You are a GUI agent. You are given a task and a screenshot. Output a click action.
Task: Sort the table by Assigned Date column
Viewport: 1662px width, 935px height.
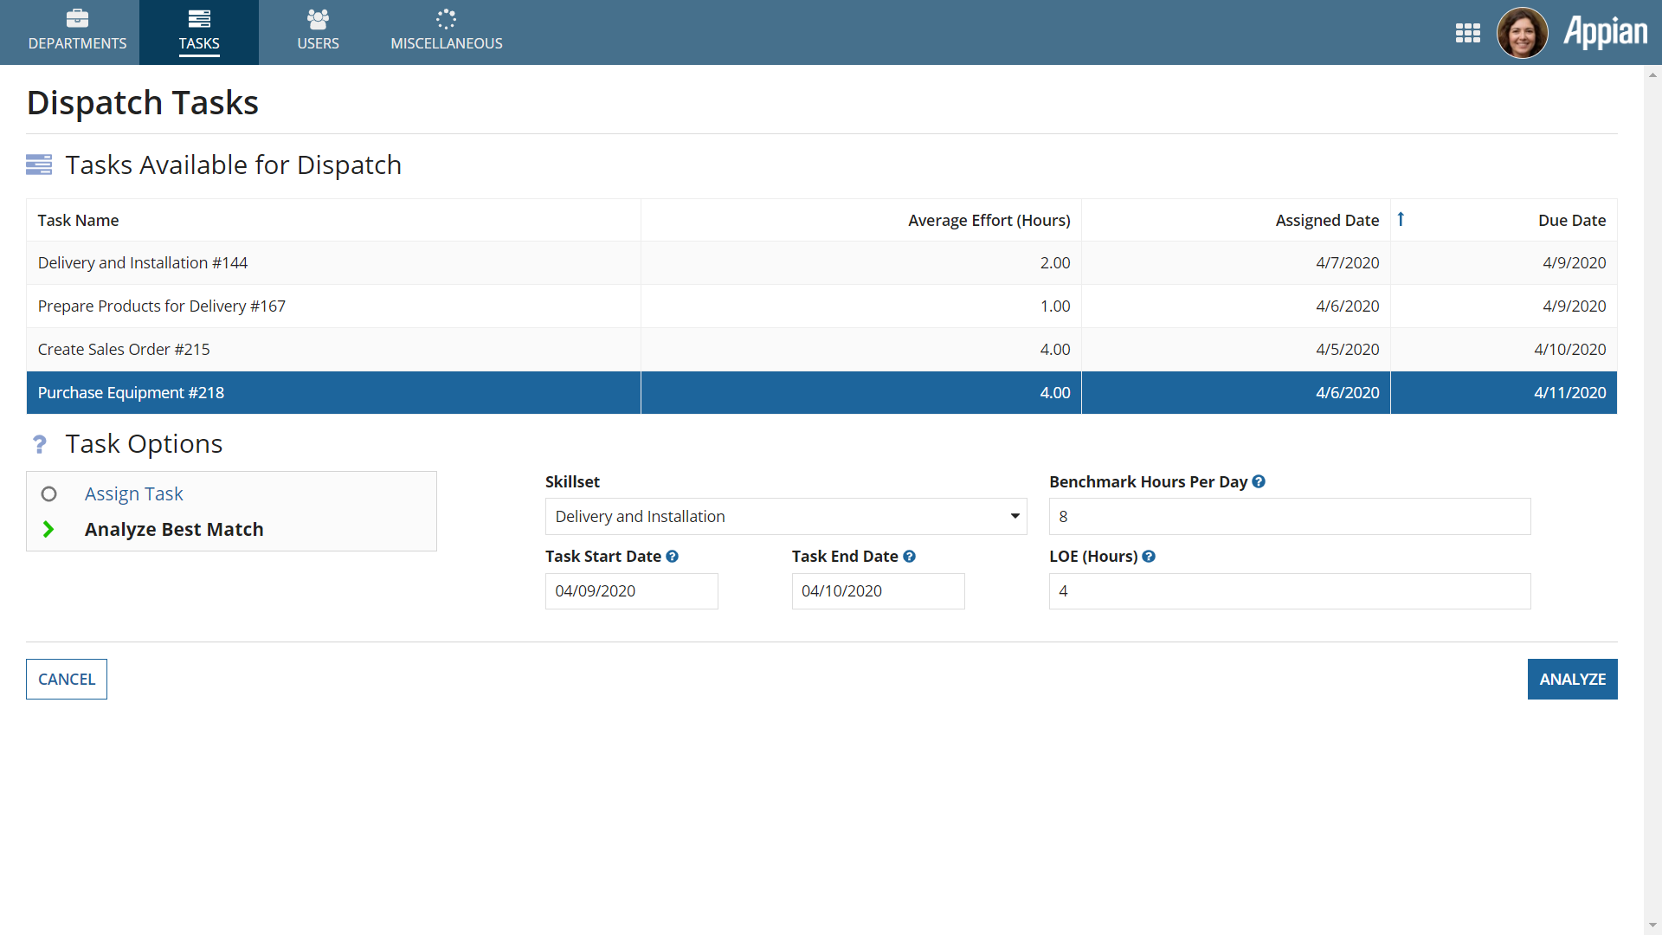[1326, 221]
